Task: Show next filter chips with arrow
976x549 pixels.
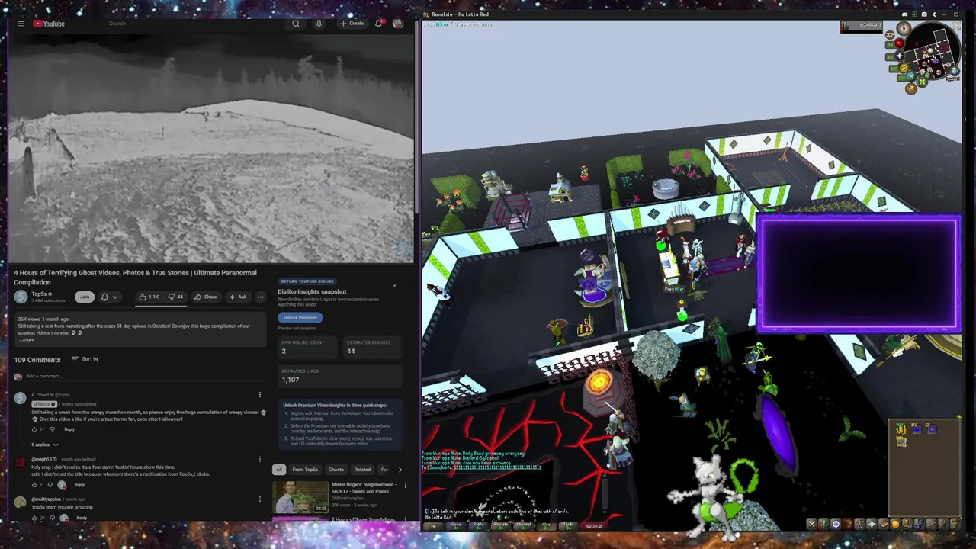Action: click(x=400, y=470)
